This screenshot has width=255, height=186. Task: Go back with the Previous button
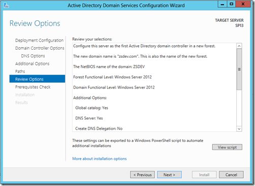(x=142, y=175)
